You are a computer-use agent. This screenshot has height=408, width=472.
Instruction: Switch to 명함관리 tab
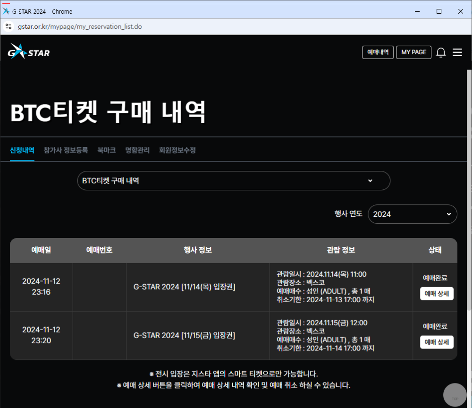tap(137, 150)
